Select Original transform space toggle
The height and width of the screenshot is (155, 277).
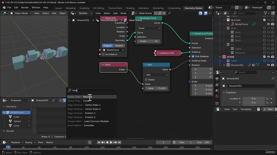coord(108,46)
